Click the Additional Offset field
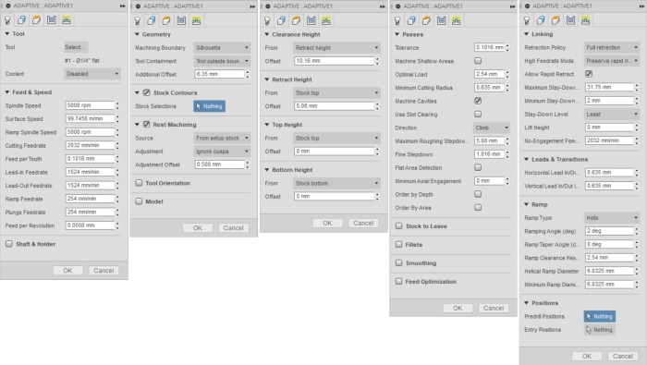 pyautogui.click(x=220, y=74)
